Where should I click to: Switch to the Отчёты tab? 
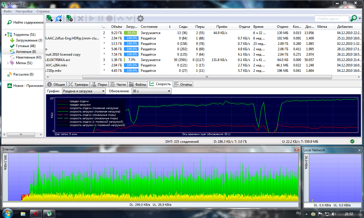183,84
